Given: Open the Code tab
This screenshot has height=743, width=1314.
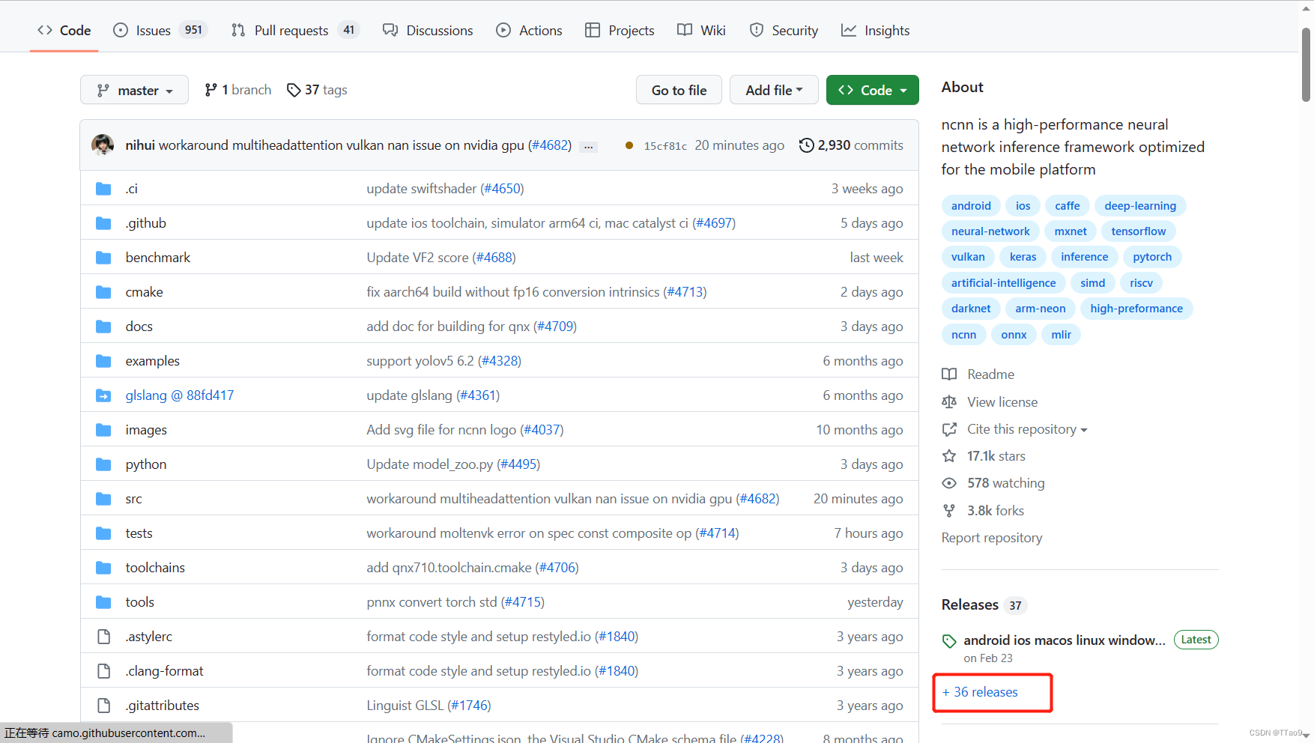Looking at the screenshot, I should tap(64, 31).
